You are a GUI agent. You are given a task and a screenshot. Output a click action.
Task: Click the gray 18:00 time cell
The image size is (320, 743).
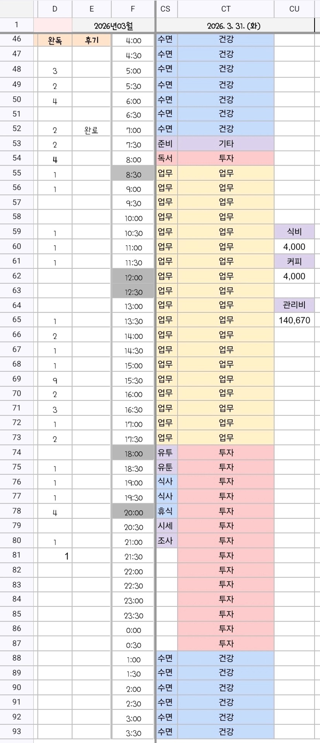[133, 453]
